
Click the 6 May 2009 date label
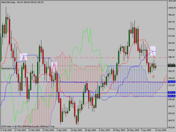pyautogui.click(x=104, y=130)
